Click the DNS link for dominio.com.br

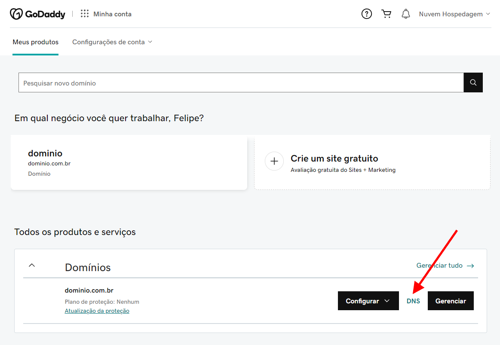click(413, 301)
